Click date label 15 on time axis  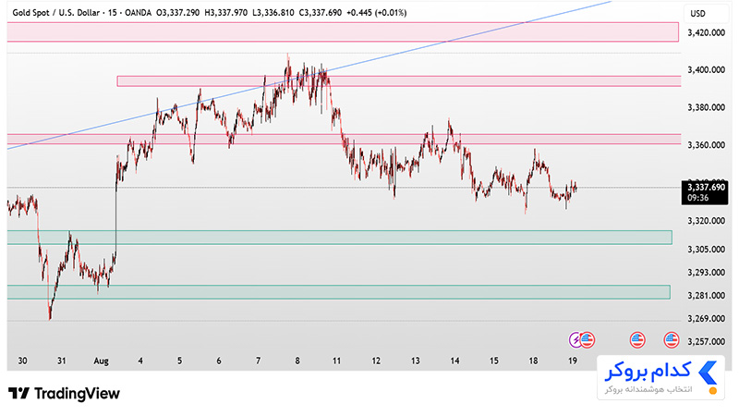pyautogui.click(x=493, y=361)
